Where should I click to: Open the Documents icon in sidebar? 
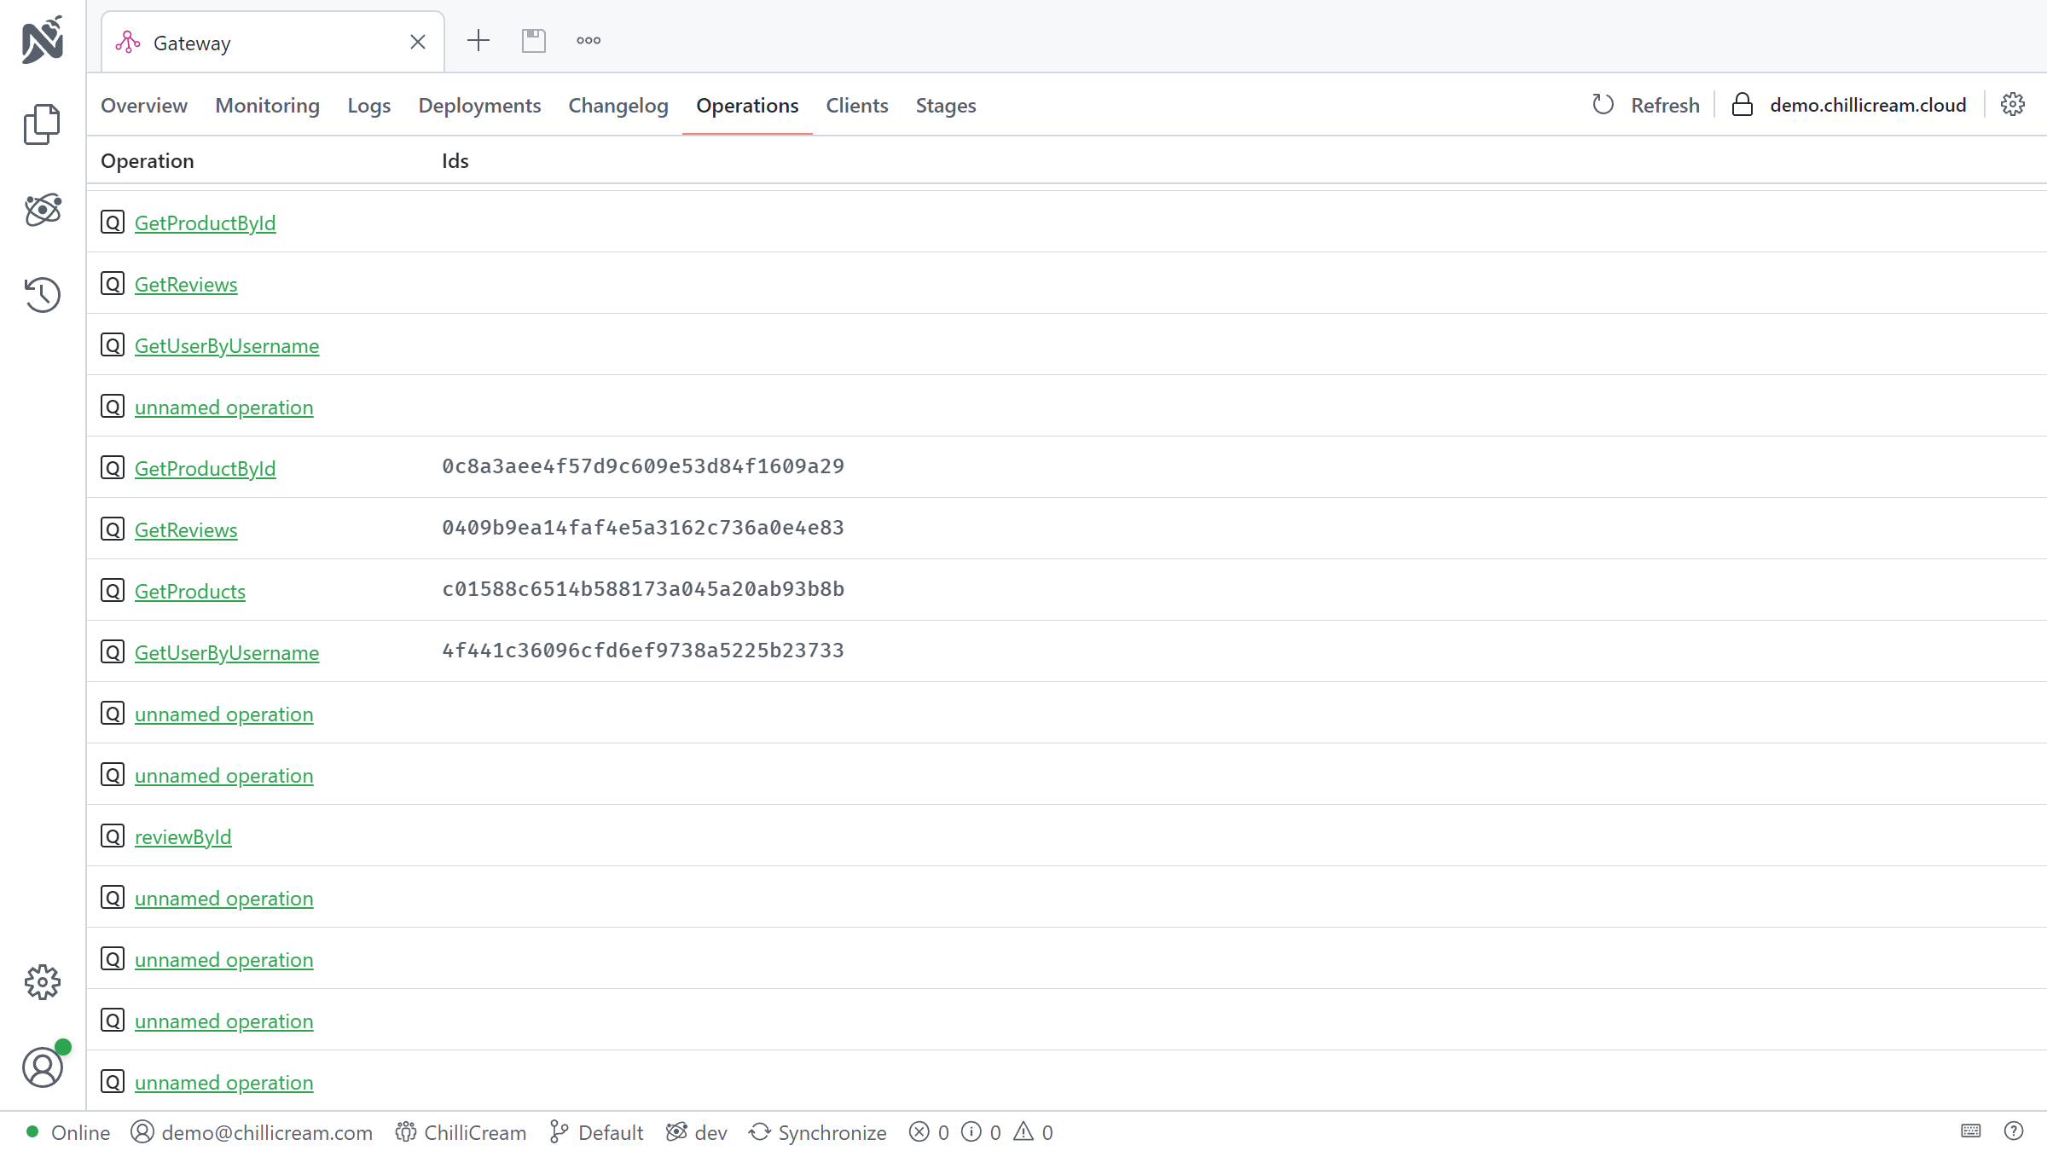pos(42,124)
